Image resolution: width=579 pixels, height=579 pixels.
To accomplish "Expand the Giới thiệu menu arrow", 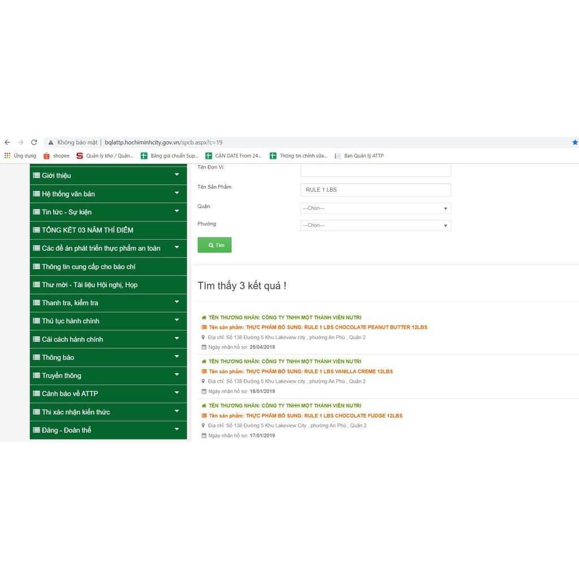I will click(x=176, y=174).
